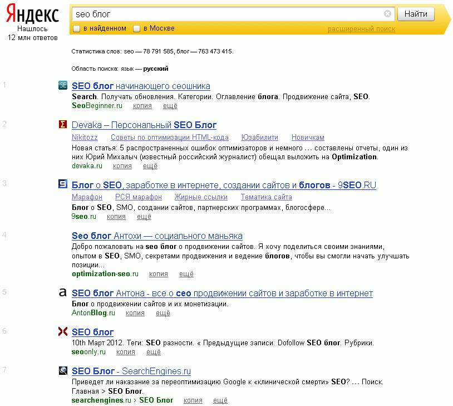Open the 'Юзабилити' sitelink
The width and height of the screenshot is (453, 406).
point(260,138)
